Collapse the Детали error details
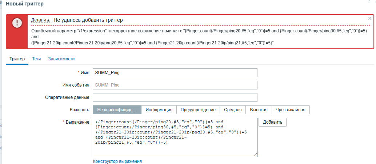The width and height of the screenshot is (376, 164). pos(40,20)
